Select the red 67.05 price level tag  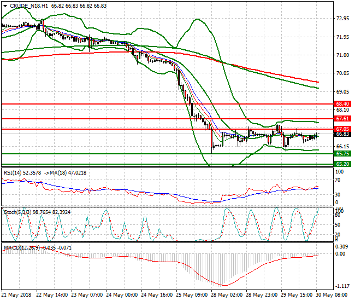[x=342, y=129]
